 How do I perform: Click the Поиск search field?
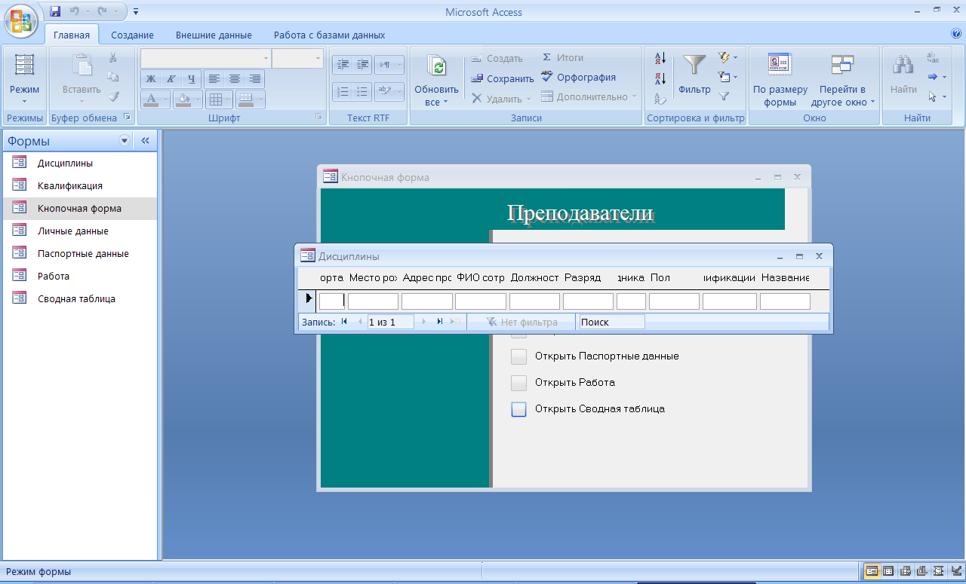[x=611, y=322]
